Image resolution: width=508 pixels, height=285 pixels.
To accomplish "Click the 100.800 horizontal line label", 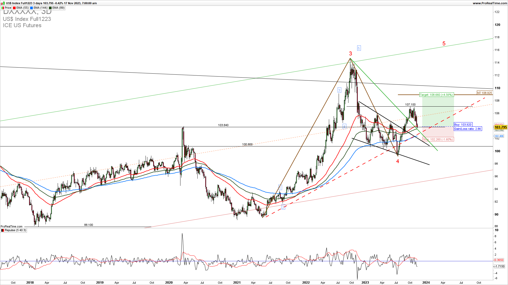I will [247, 145].
